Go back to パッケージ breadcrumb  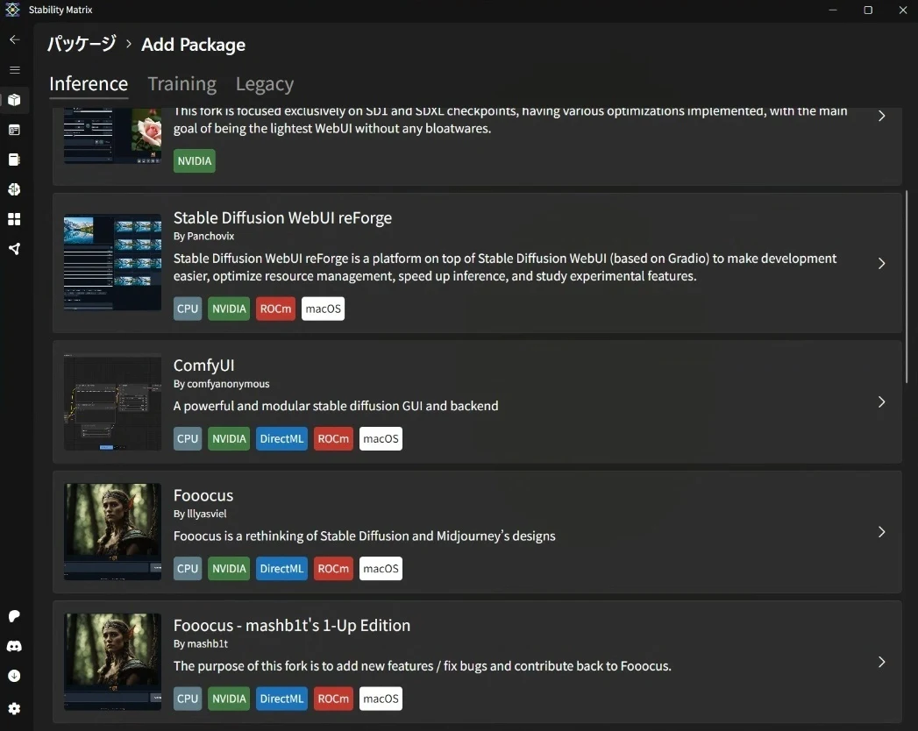[x=82, y=44]
